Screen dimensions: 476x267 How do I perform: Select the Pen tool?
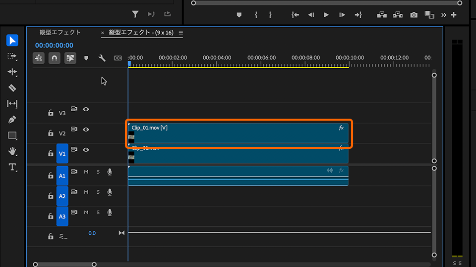pyautogui.click(x=12, y=120)
